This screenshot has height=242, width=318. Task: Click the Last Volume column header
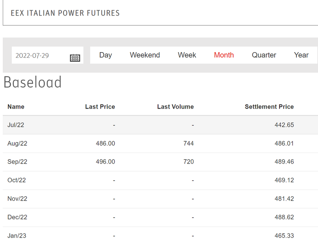click(175, 107)
